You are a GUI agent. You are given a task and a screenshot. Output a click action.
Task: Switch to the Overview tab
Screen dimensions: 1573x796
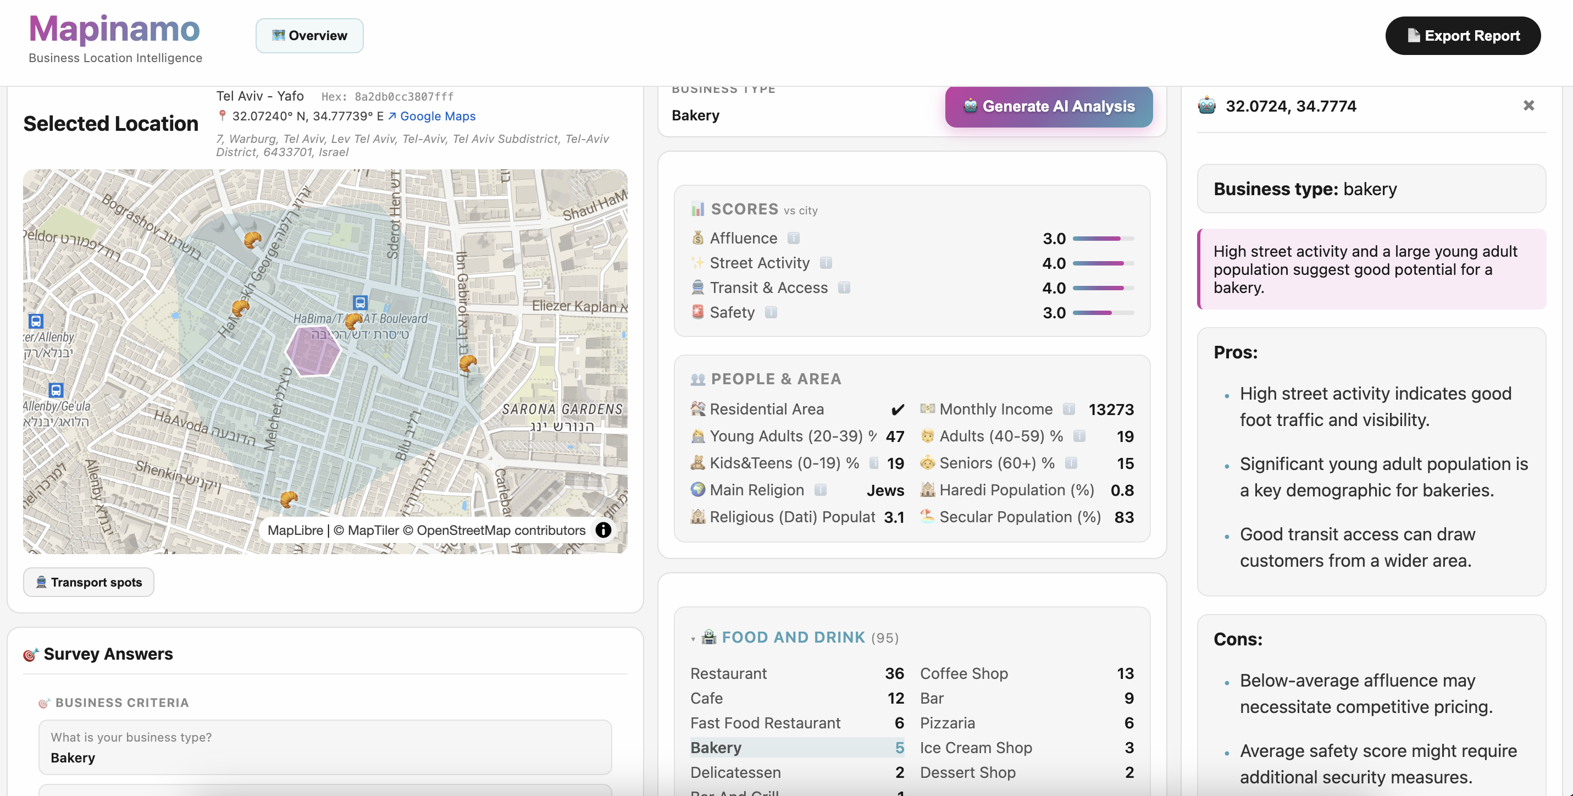pos(309,35)
